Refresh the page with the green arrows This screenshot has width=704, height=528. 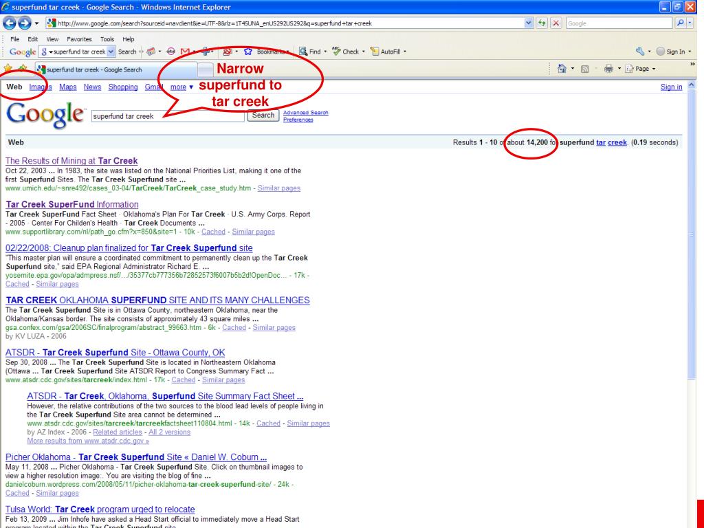[542, 23]
